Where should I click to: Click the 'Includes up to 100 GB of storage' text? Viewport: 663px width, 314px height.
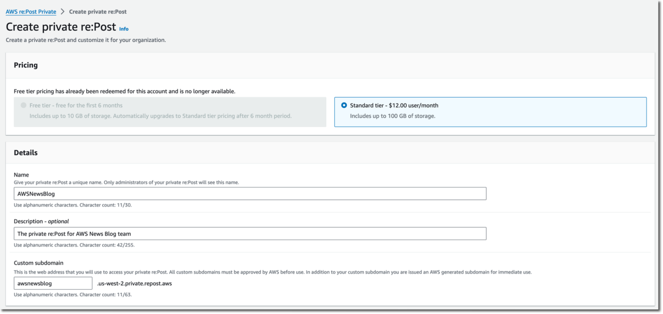pyautogui.click(x=393, y=116)
